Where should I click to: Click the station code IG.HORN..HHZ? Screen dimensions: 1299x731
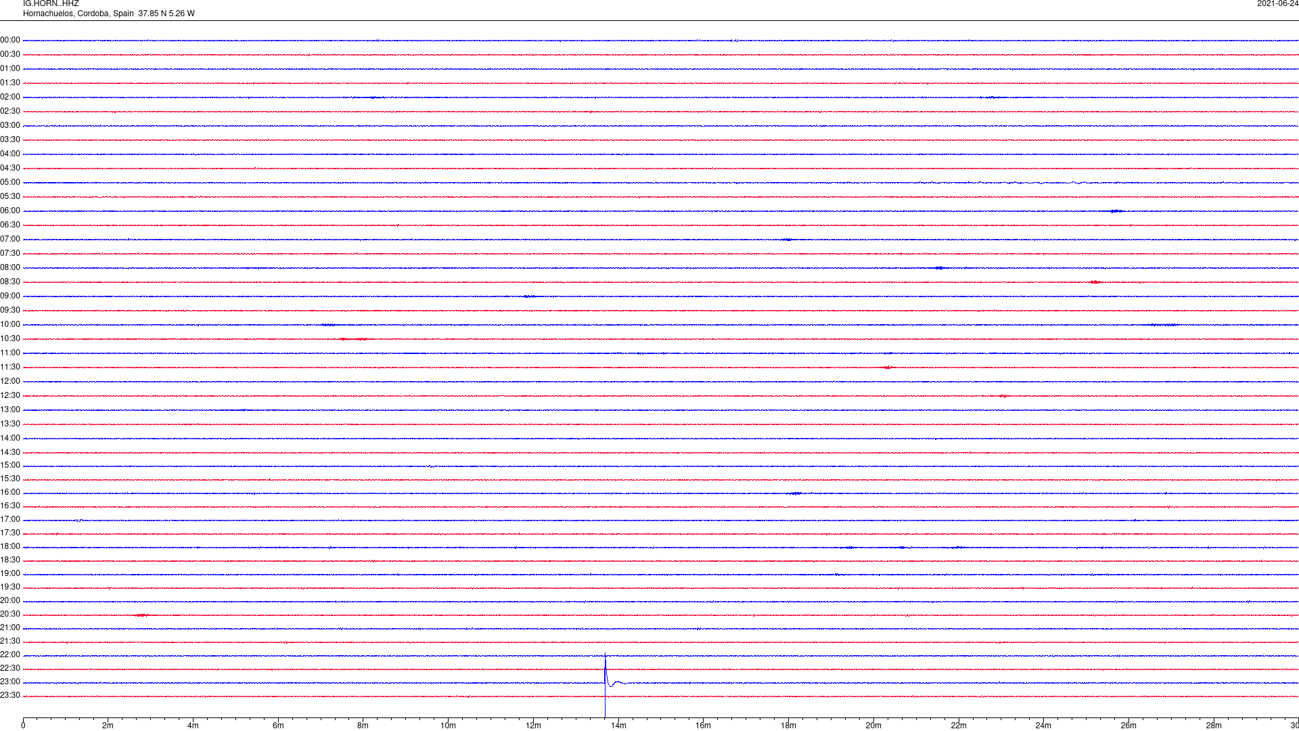(x=51, y=3)
